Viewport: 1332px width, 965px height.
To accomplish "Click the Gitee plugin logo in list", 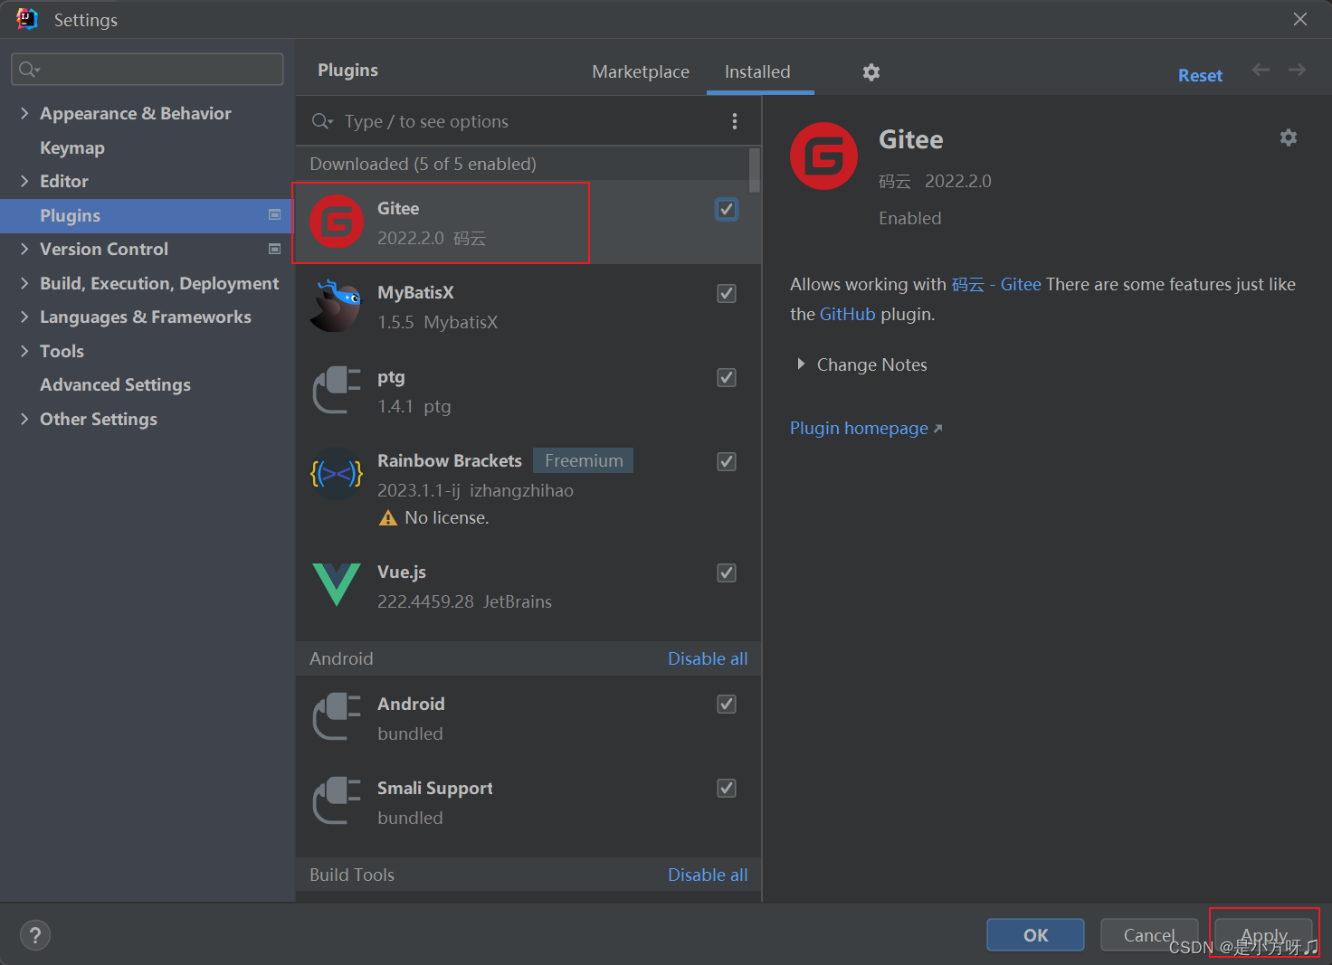I will [337, 222].
